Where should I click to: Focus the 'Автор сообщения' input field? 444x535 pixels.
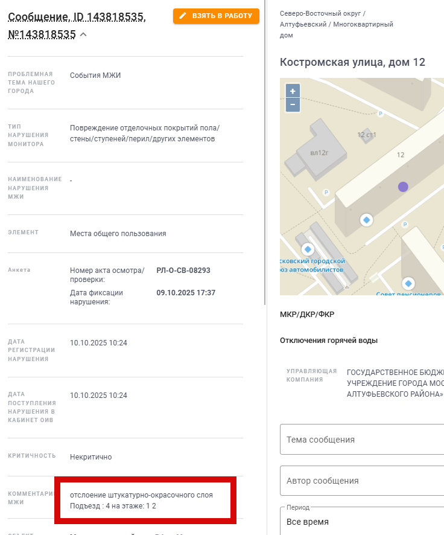[362, 481]
